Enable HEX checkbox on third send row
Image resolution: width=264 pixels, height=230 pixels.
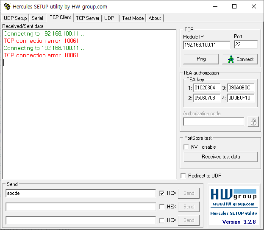pos(162,220)
